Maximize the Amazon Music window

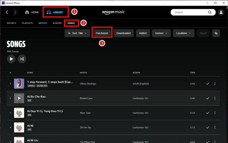tap(215, 3)
